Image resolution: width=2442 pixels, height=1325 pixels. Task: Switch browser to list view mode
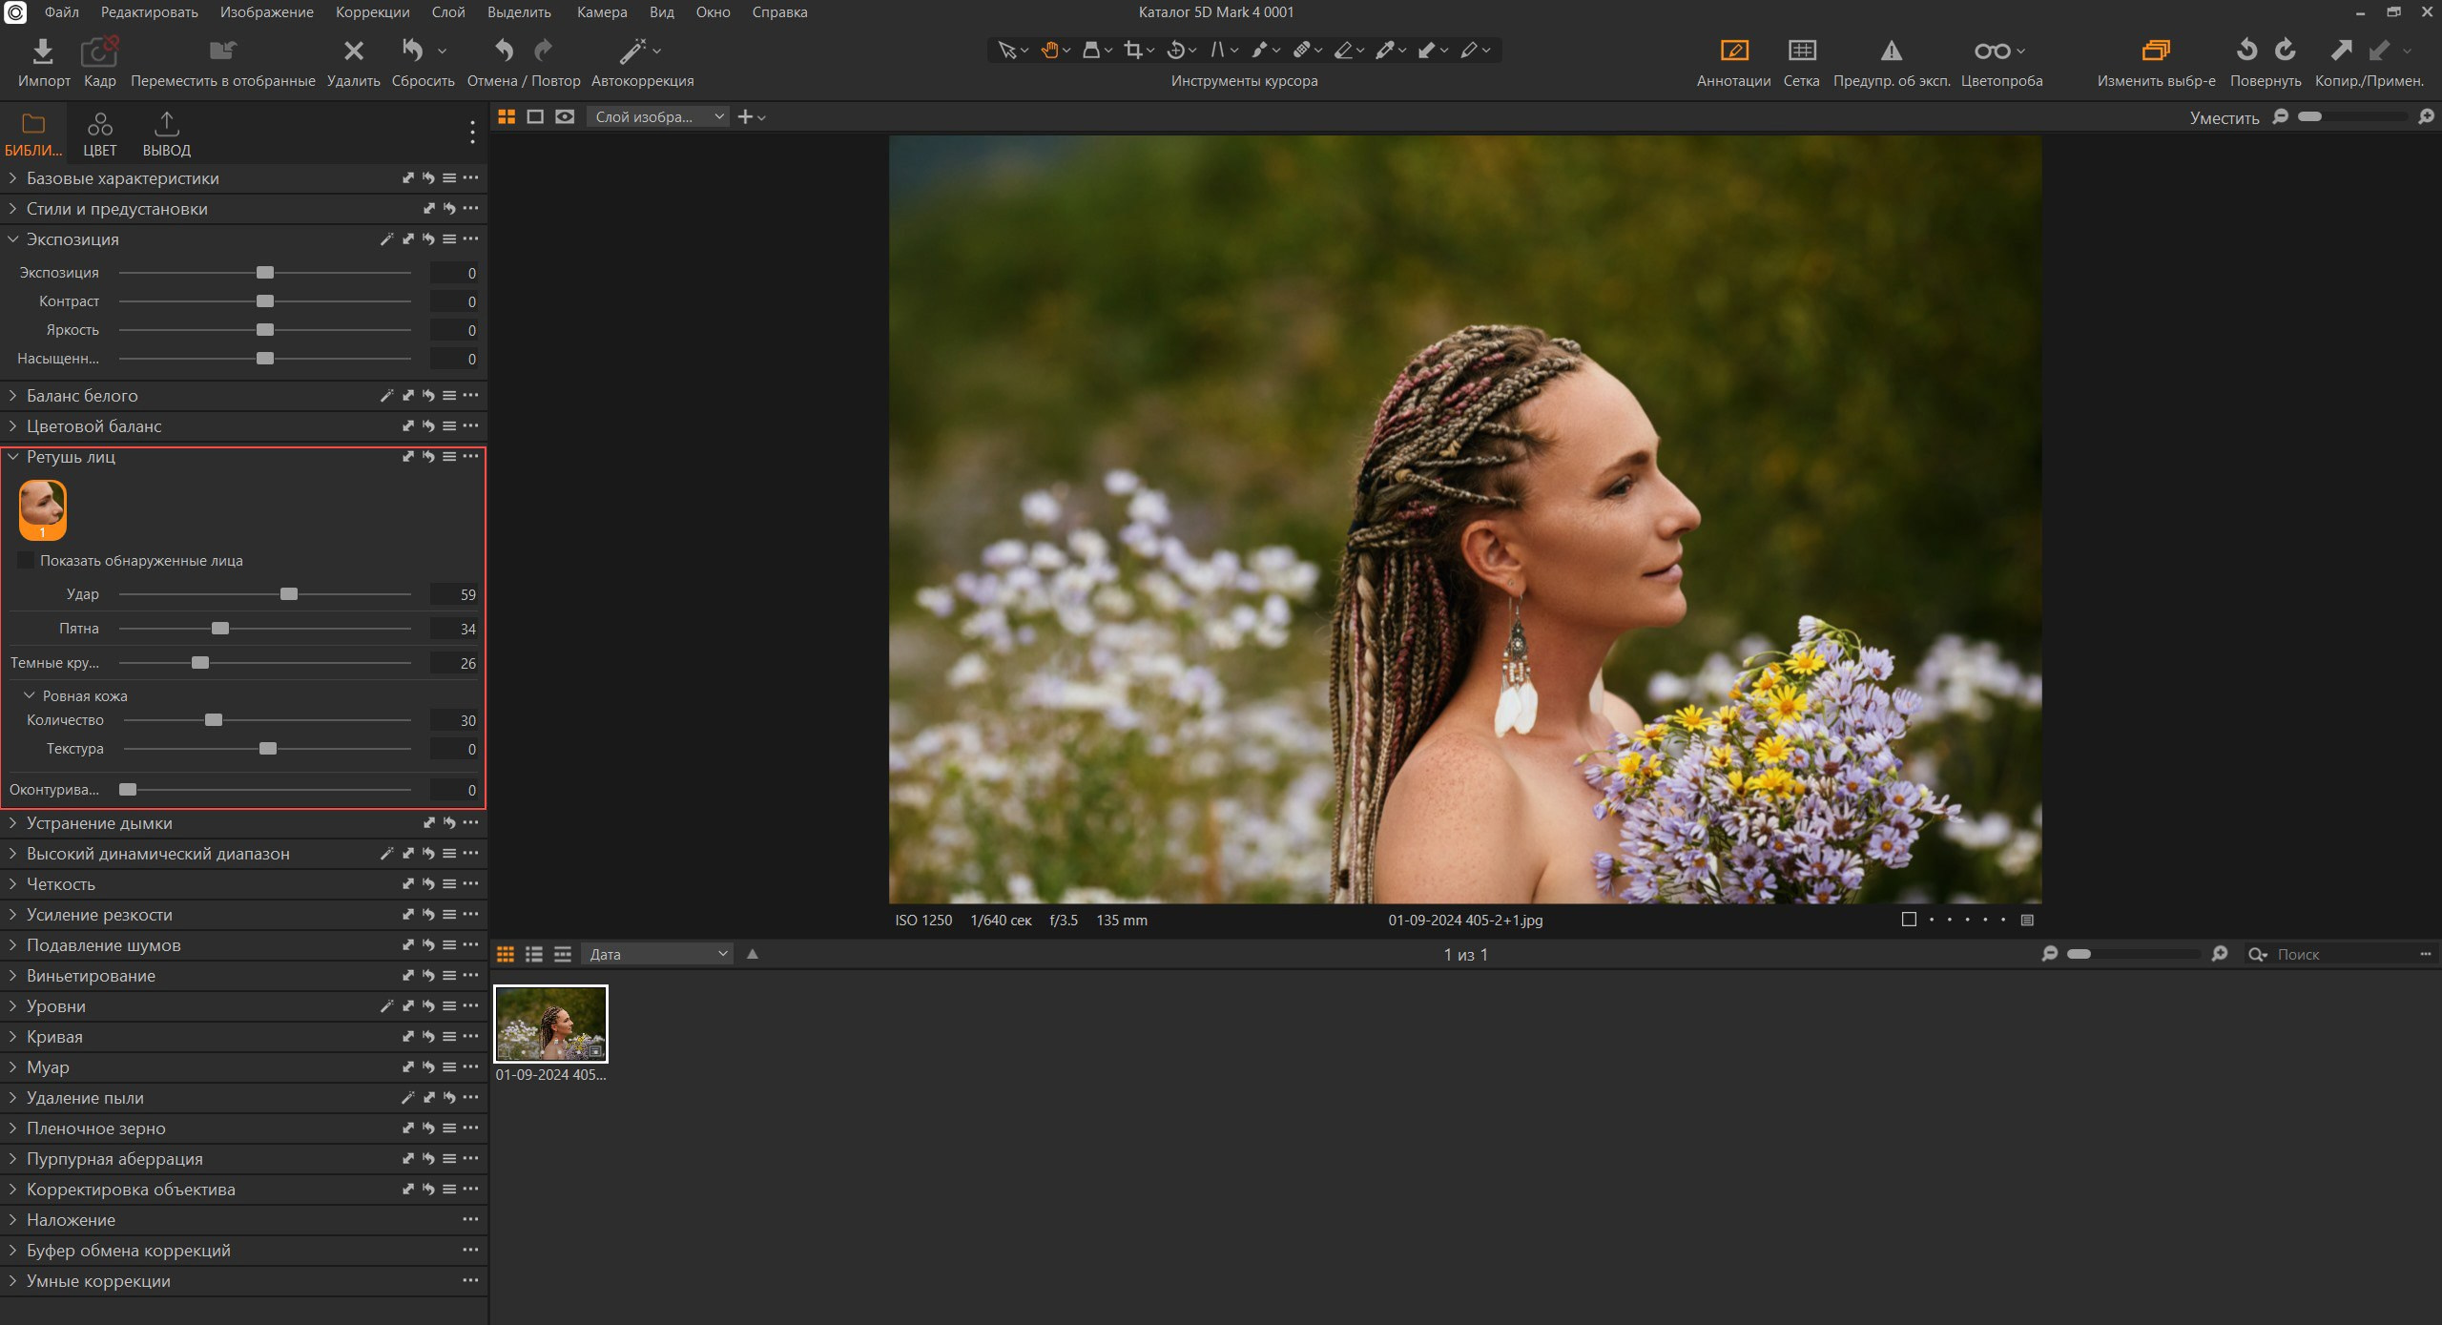534,954
